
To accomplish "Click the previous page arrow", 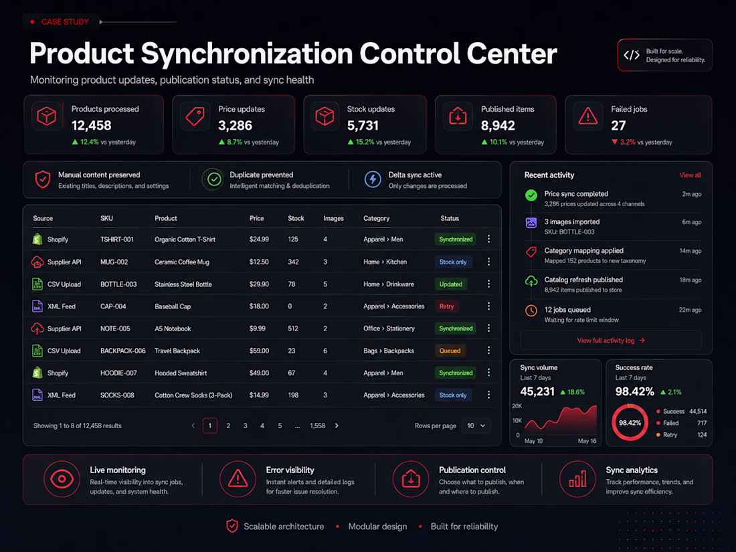I will (x=193, y=426).
